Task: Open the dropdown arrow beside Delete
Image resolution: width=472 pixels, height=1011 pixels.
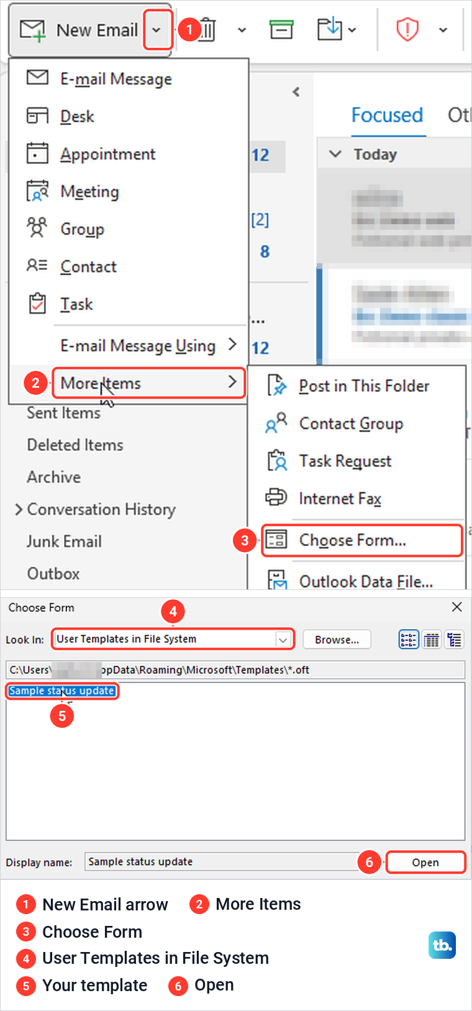Action: click(x=242, y=30)
